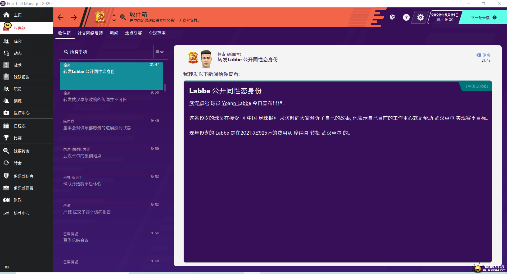Open the 收件箱 inbox icon with badge
The image size is (507, 274).
(7, 27)
